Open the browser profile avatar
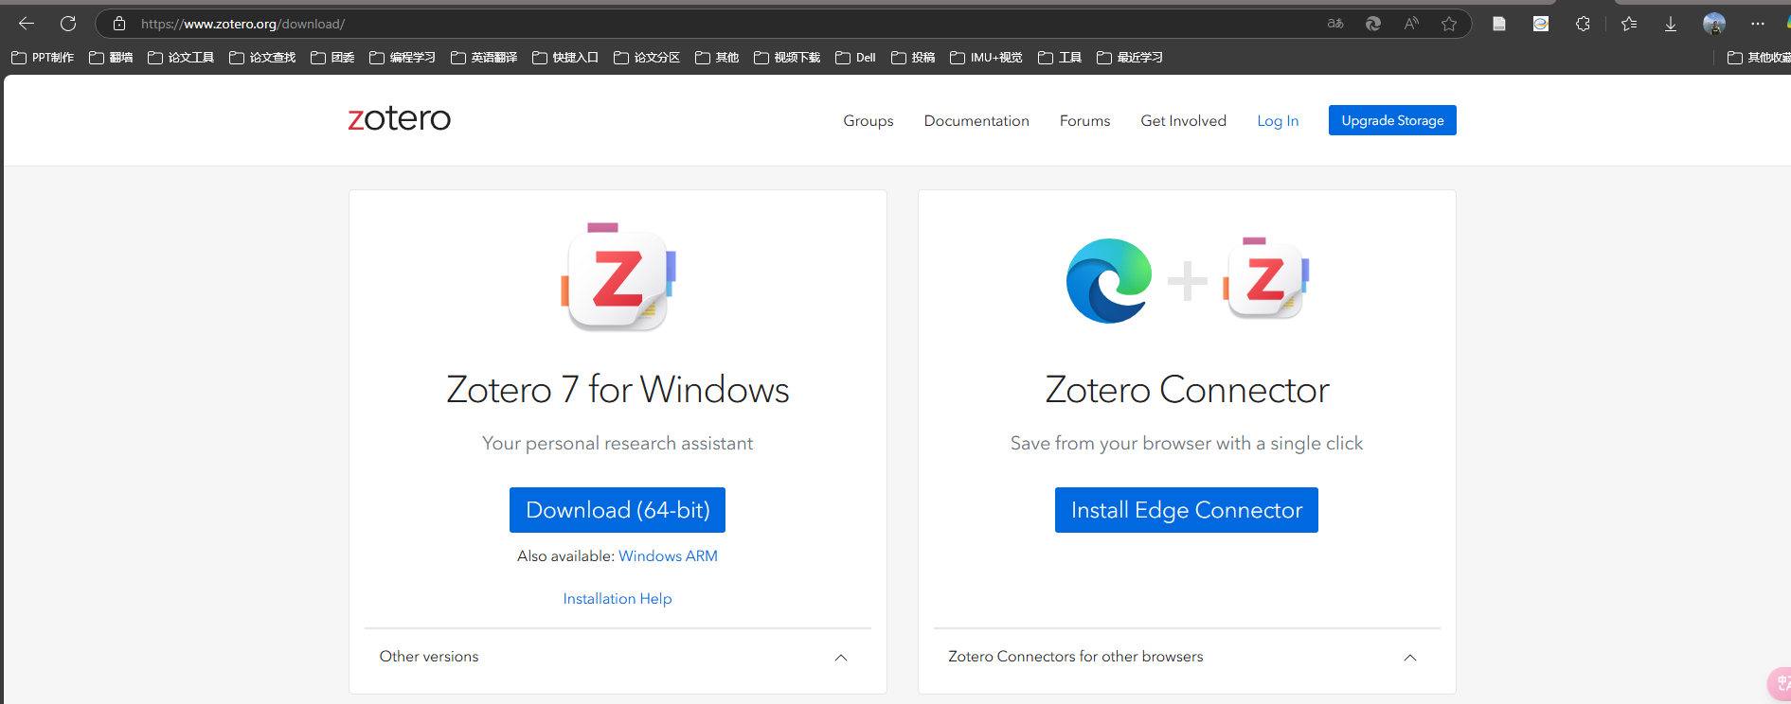Image resolution: width=1791 pixels, height=704 pixels. tap(1714, 24)
